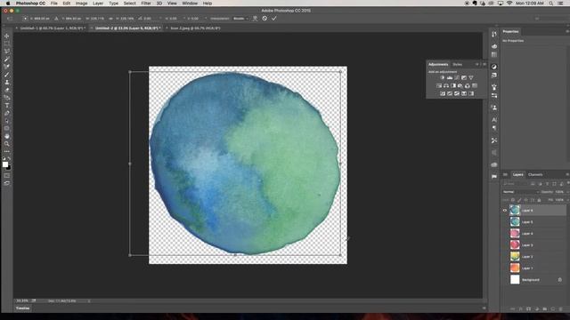Open the Timeline panel tab

point(22,308)
